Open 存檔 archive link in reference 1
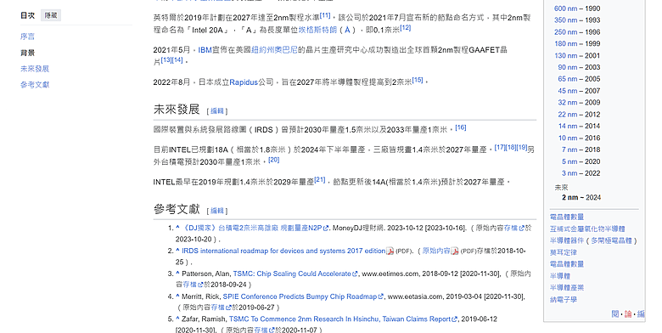The image size is (662, 333). pyautogui.click(x=511, y=228)
